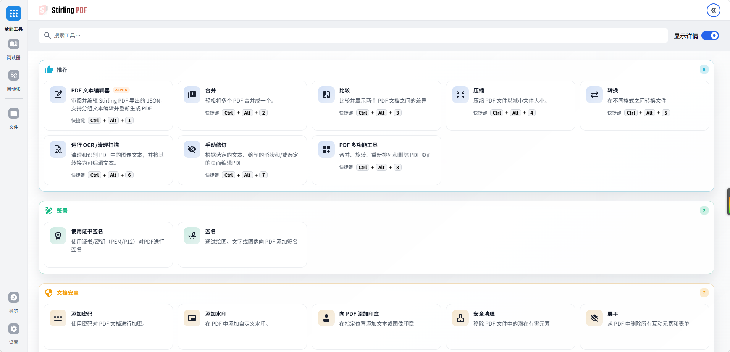This screenshot has height=352, width=730.
Task: Click the 安全清理 sanitize icon
Action: (x=460, y=318)
